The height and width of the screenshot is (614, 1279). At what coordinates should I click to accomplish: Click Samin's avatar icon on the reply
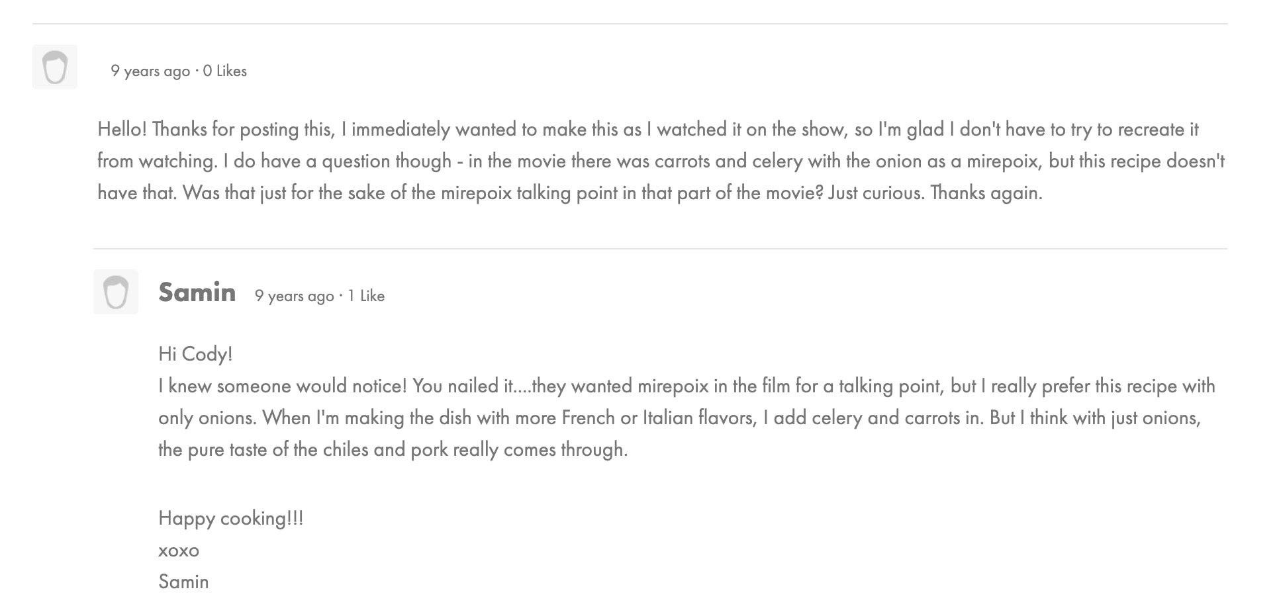116,292
